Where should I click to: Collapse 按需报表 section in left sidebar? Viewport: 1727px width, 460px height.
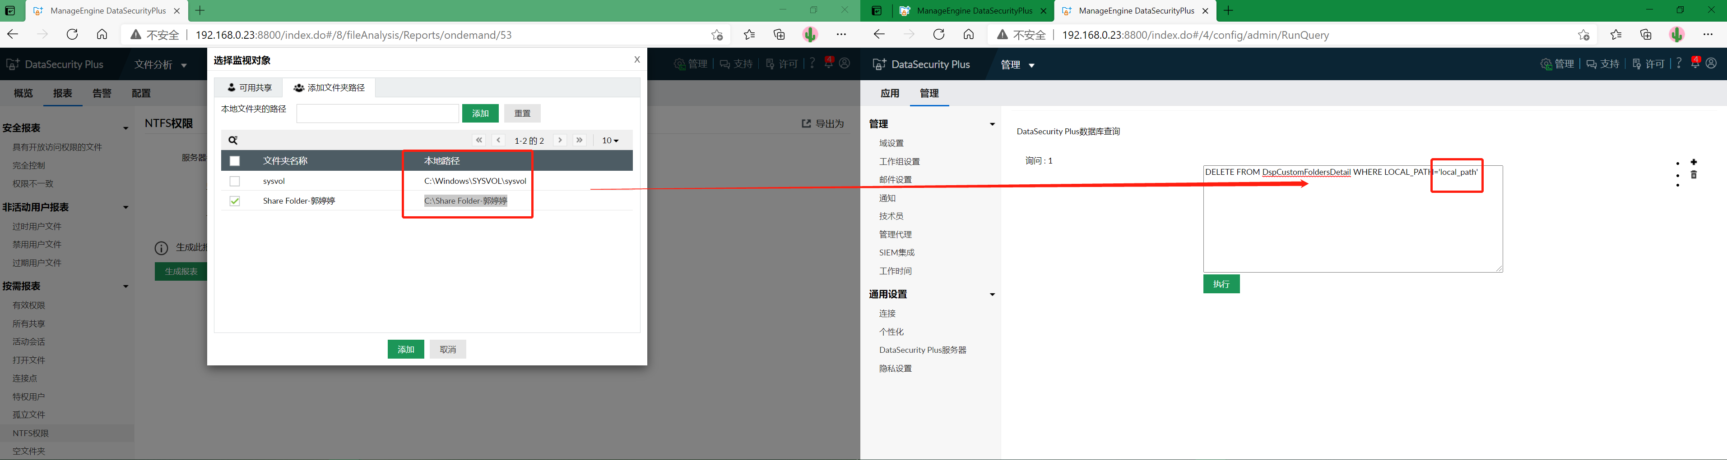[125, 287]
